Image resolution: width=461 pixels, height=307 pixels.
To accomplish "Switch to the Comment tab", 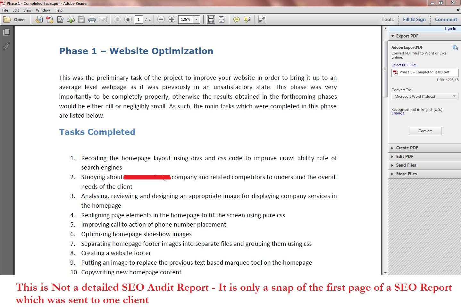I will point(446,19).
